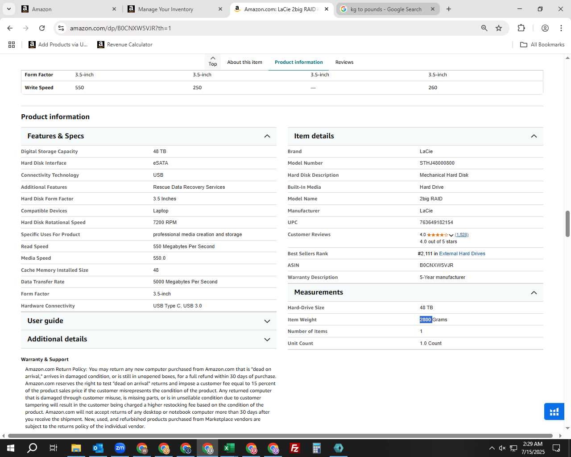Open the Chrome profile icon
This screenshot has height=457, width=571.
pos(545,28)
